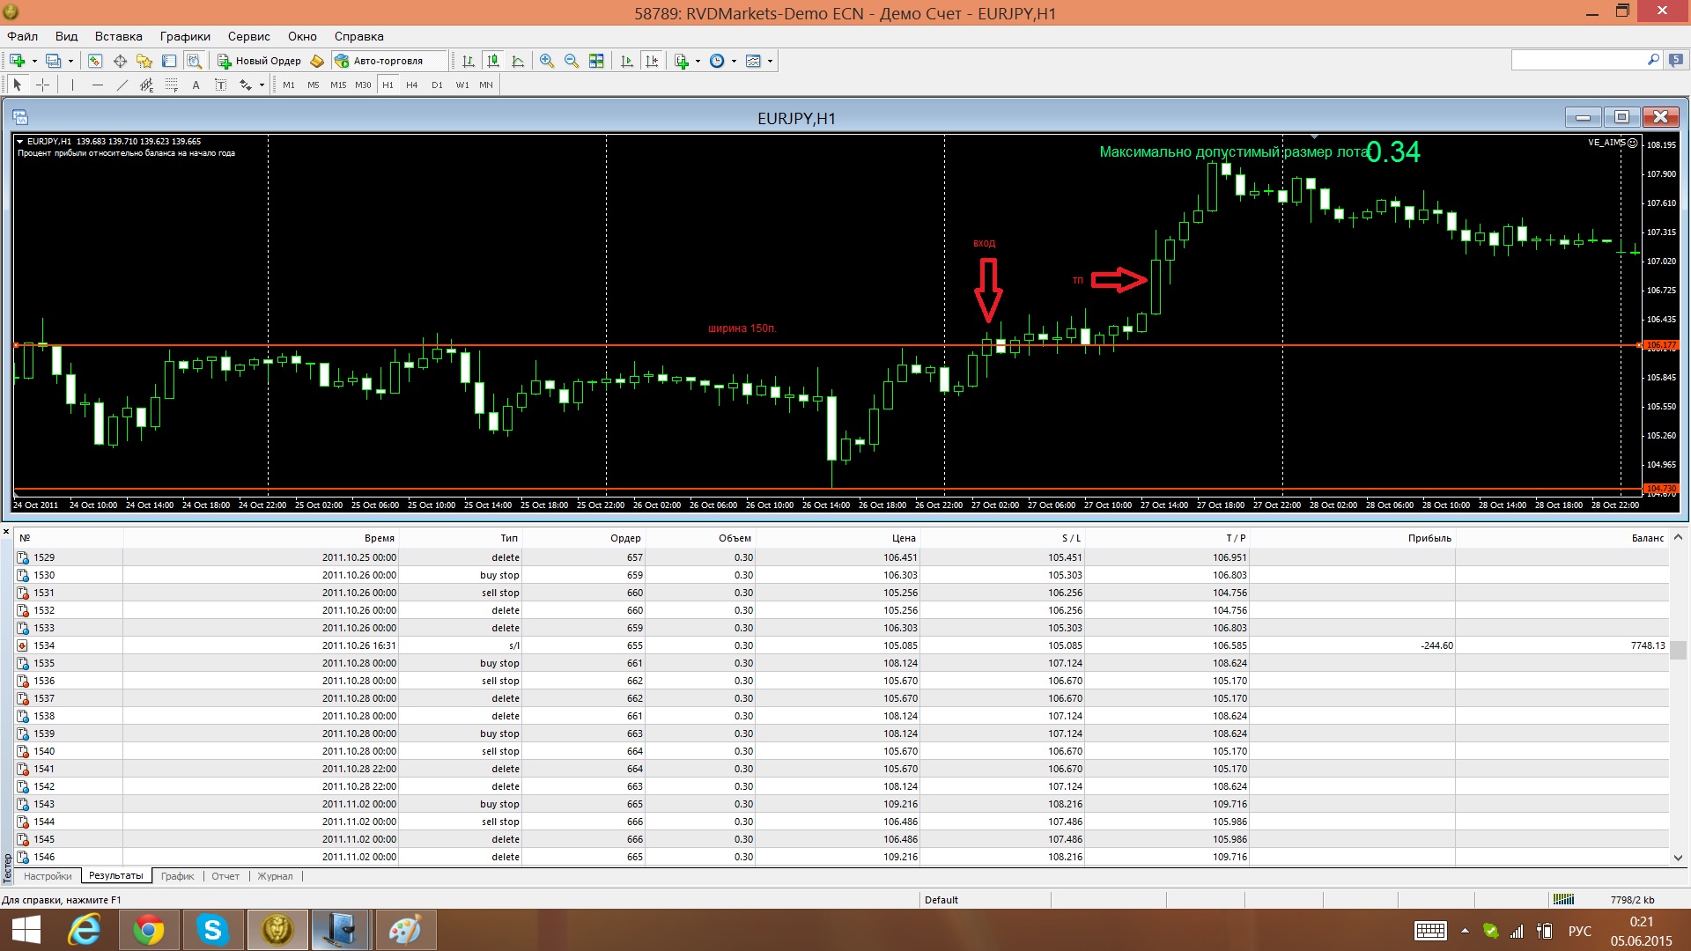Expand the Arrows dropdown arrow
The image size is (1691, 951).
click(262, 85)
